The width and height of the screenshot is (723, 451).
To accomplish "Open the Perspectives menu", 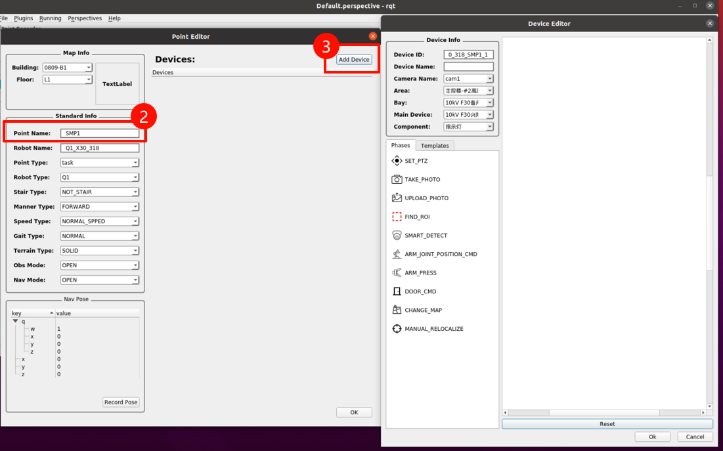I will (85, 18).
